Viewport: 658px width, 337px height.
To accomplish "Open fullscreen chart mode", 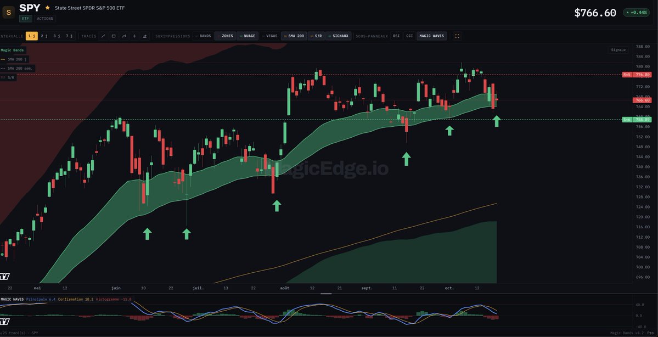I will [457, 36].
